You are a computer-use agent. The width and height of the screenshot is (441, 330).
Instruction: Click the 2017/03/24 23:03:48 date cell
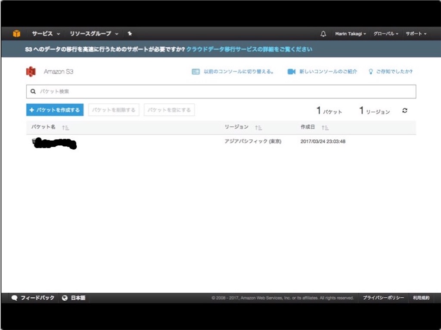pos(323,142)
